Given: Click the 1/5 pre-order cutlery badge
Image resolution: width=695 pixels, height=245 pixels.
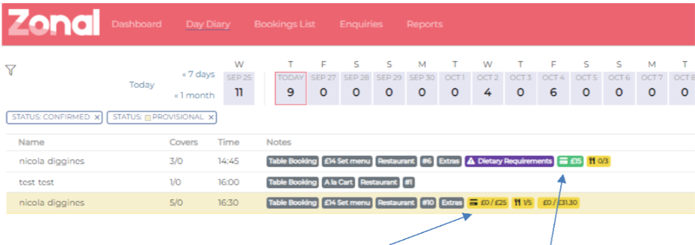Looking at the screenshot, I should pos(523,203).
